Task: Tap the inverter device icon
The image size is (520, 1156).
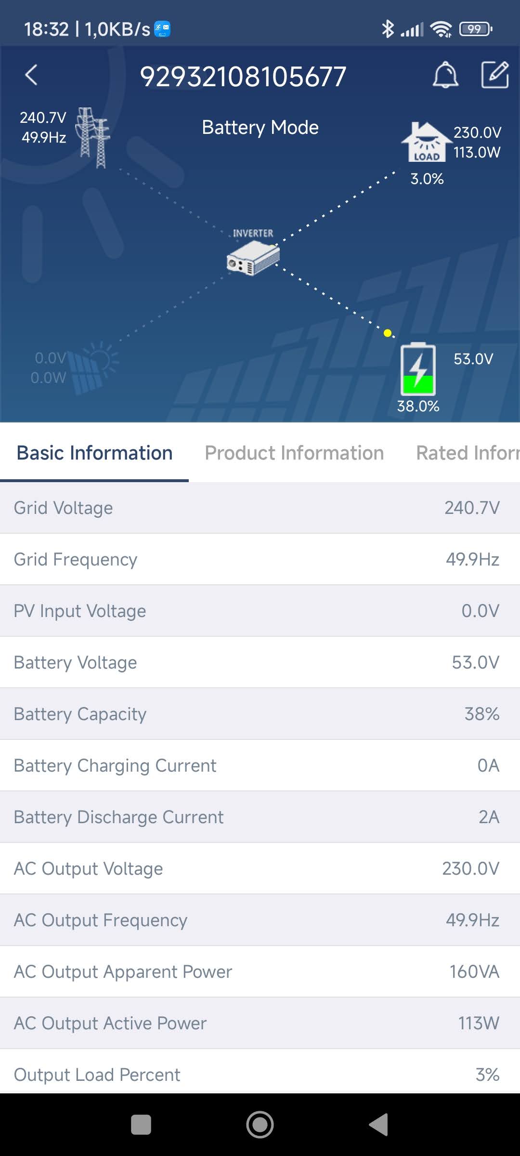Action: click(x=253, y=258)
